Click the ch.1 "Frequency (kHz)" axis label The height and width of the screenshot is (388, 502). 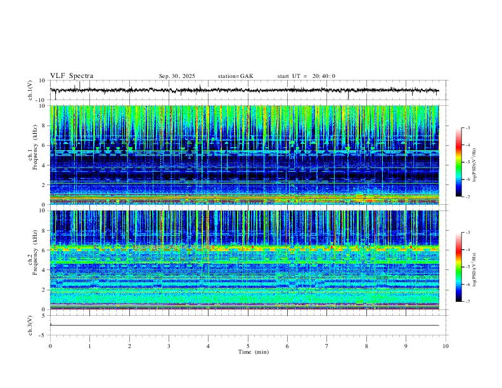coord(35,148)
